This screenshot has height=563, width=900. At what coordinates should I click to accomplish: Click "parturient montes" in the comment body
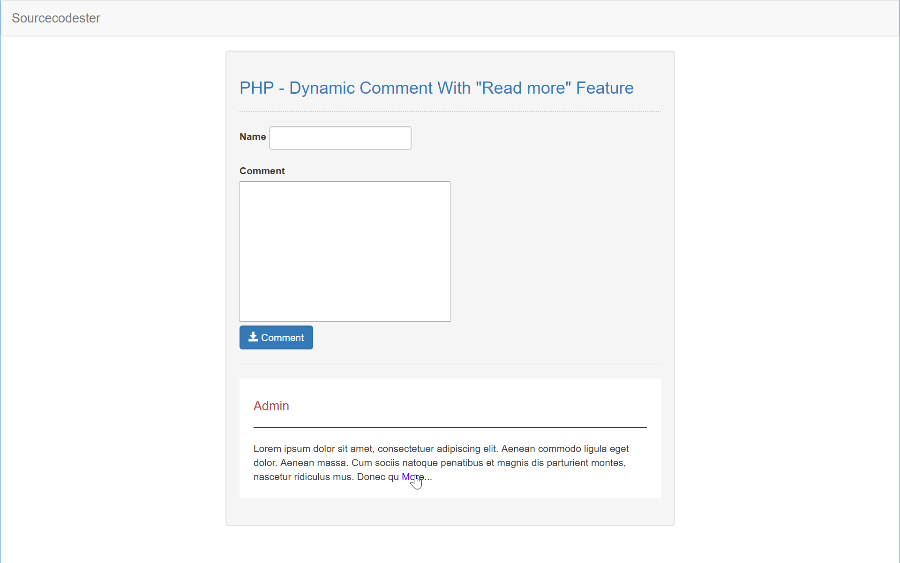(586, 463)
